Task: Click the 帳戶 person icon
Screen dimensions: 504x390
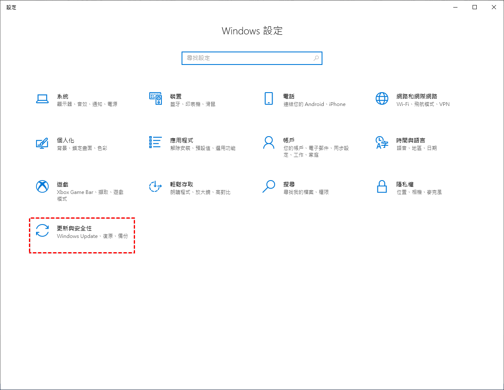Action: point(269,142)
